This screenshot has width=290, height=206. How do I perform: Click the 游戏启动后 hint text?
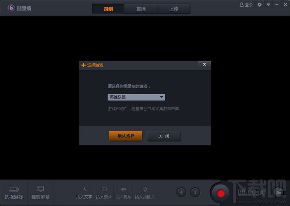pyautogui.click(x=143, y=108)
